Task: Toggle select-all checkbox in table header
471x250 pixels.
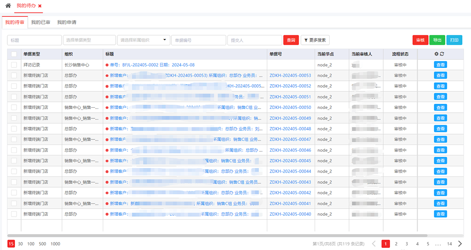Action: (14, 54)
